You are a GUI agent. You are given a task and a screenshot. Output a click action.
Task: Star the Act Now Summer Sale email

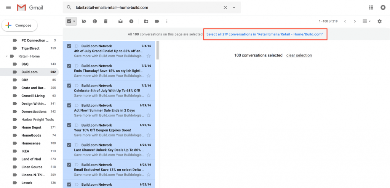[x=149, y=115]
